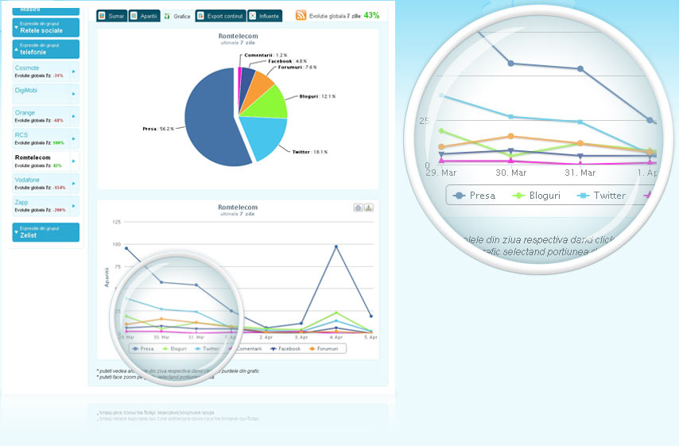Screen dimensions: 679x446
Task: Click the Romtelecom title above the line chart
Action: coord(238,207)
